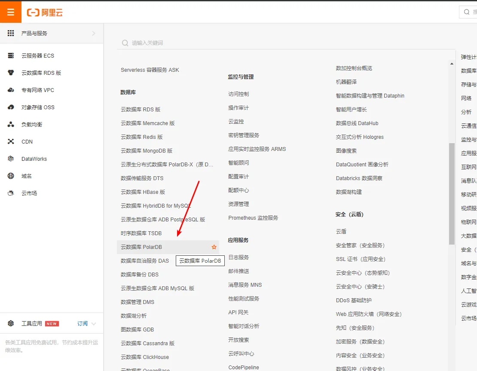477x371 pixels.
Task: Expand the 订阅 dropdown chevron
Action: tap(94, 324)
